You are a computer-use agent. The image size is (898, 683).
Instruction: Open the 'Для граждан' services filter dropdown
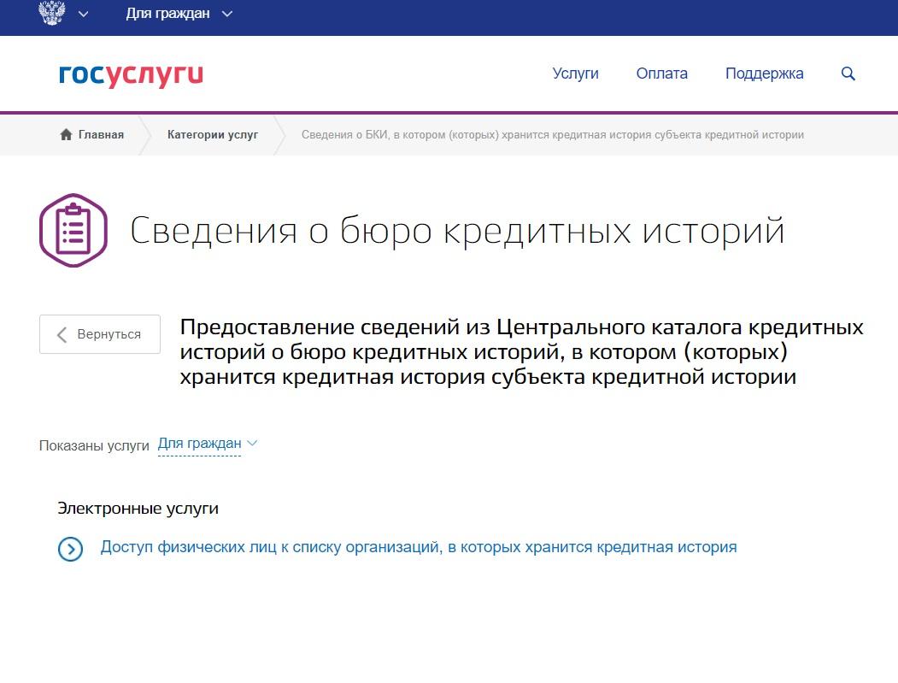coord(208,444)
